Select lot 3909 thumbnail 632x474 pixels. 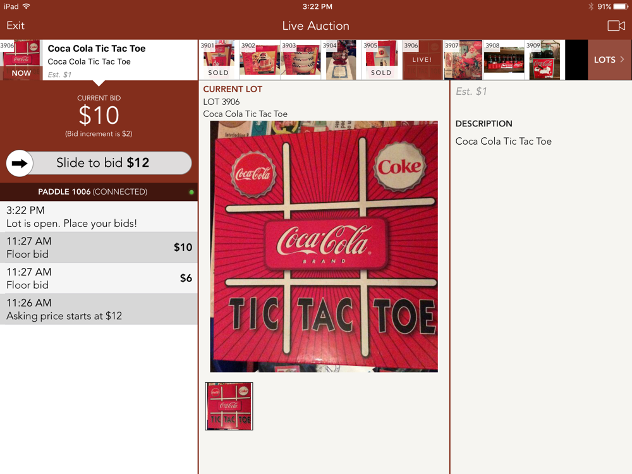(544, 59)
